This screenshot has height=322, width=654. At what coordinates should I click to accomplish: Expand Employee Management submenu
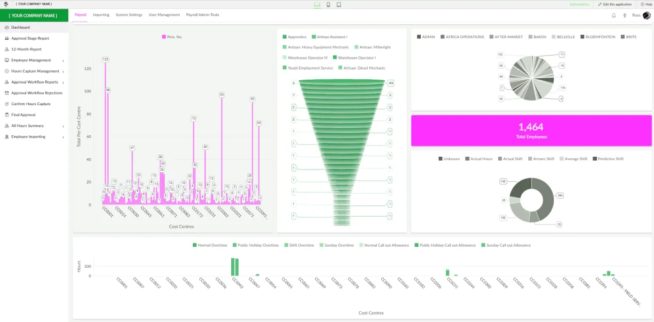click(x=63, y=61)
